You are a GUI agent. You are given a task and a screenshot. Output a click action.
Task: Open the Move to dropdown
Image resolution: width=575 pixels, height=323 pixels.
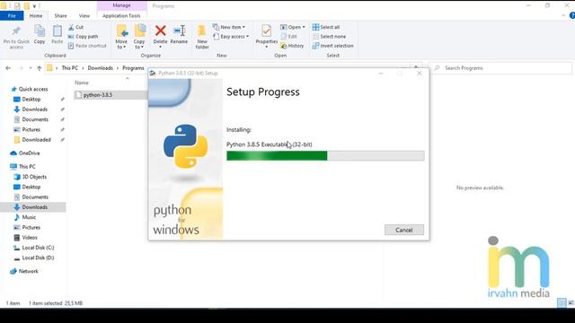coord(121,37)
